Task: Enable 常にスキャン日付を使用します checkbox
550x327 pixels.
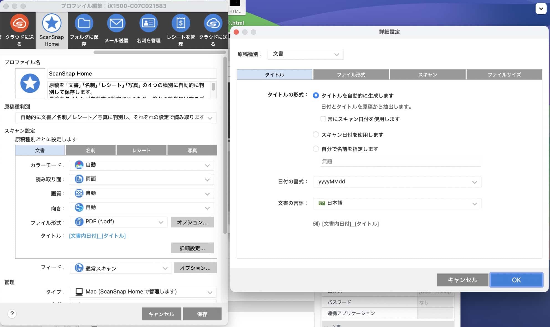Action: [323, 119]
